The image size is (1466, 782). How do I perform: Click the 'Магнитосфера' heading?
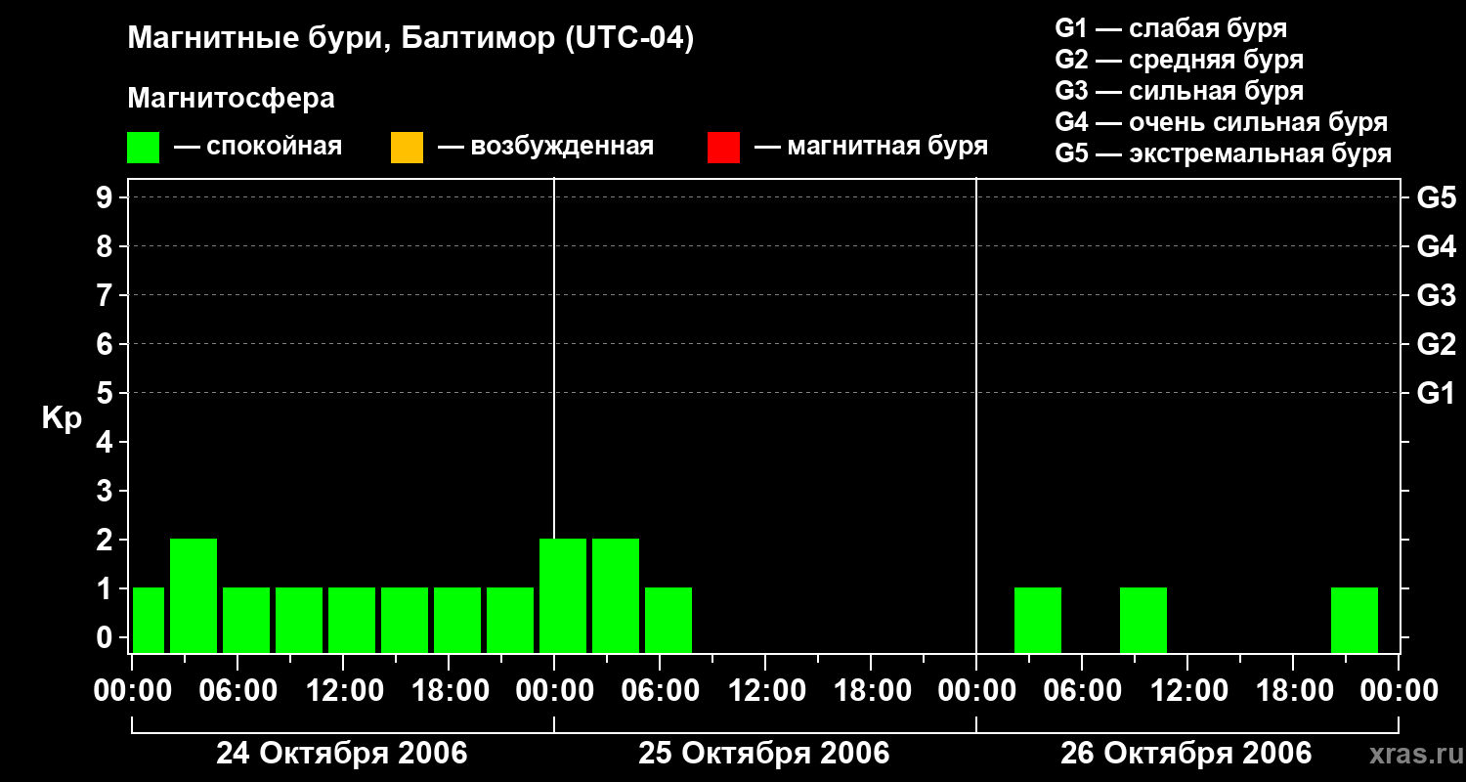tap(231, 99)
